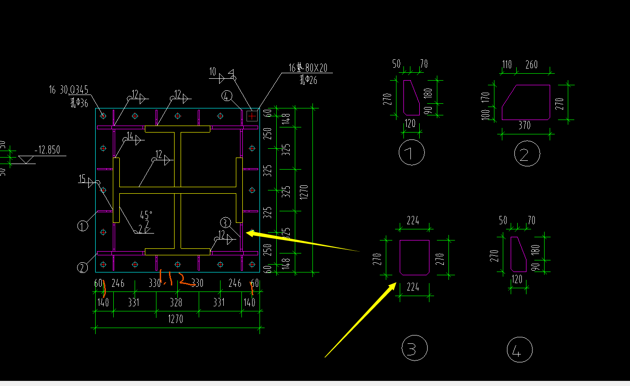
Task: Select the 224 dimension above detail 3 plate
Action: click(413, 221)
